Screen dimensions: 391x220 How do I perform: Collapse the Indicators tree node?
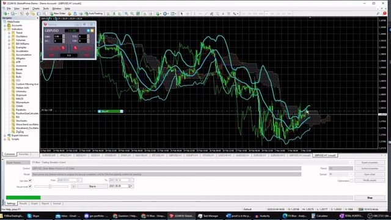click(5, 29)
